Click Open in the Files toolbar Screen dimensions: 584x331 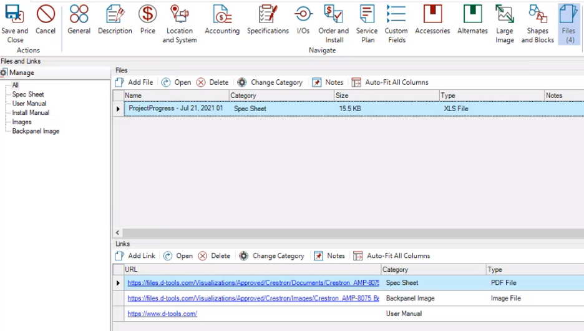tap(176, 82)
